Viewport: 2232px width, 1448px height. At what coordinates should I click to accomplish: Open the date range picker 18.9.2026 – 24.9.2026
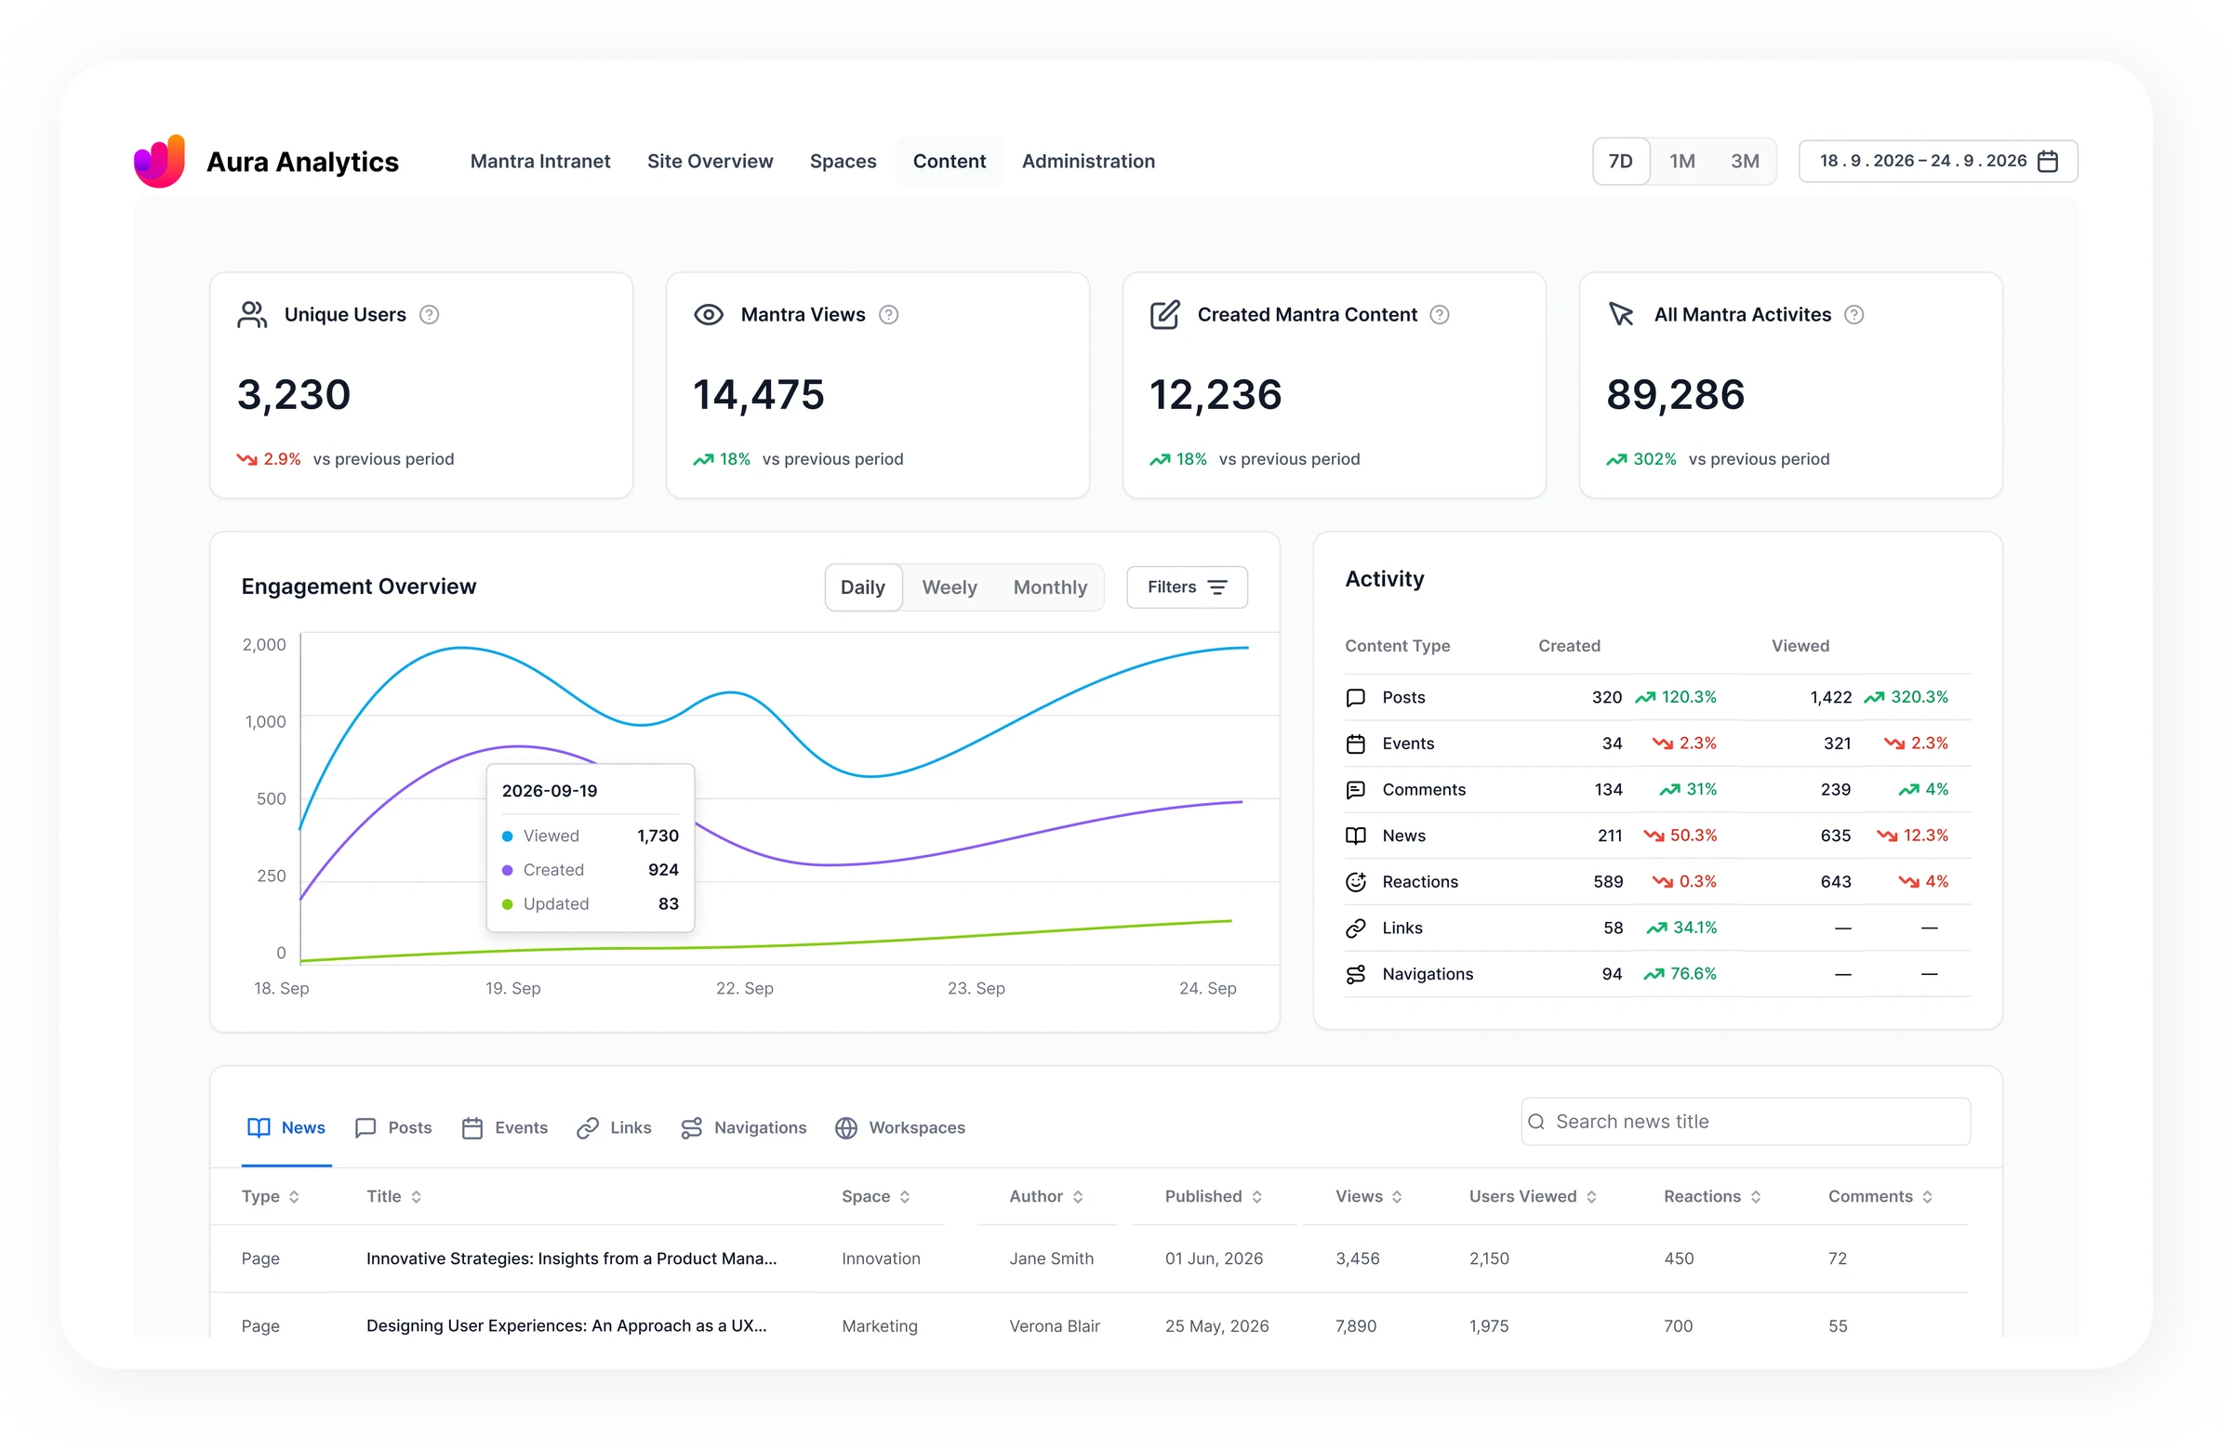pos(1937,161)
